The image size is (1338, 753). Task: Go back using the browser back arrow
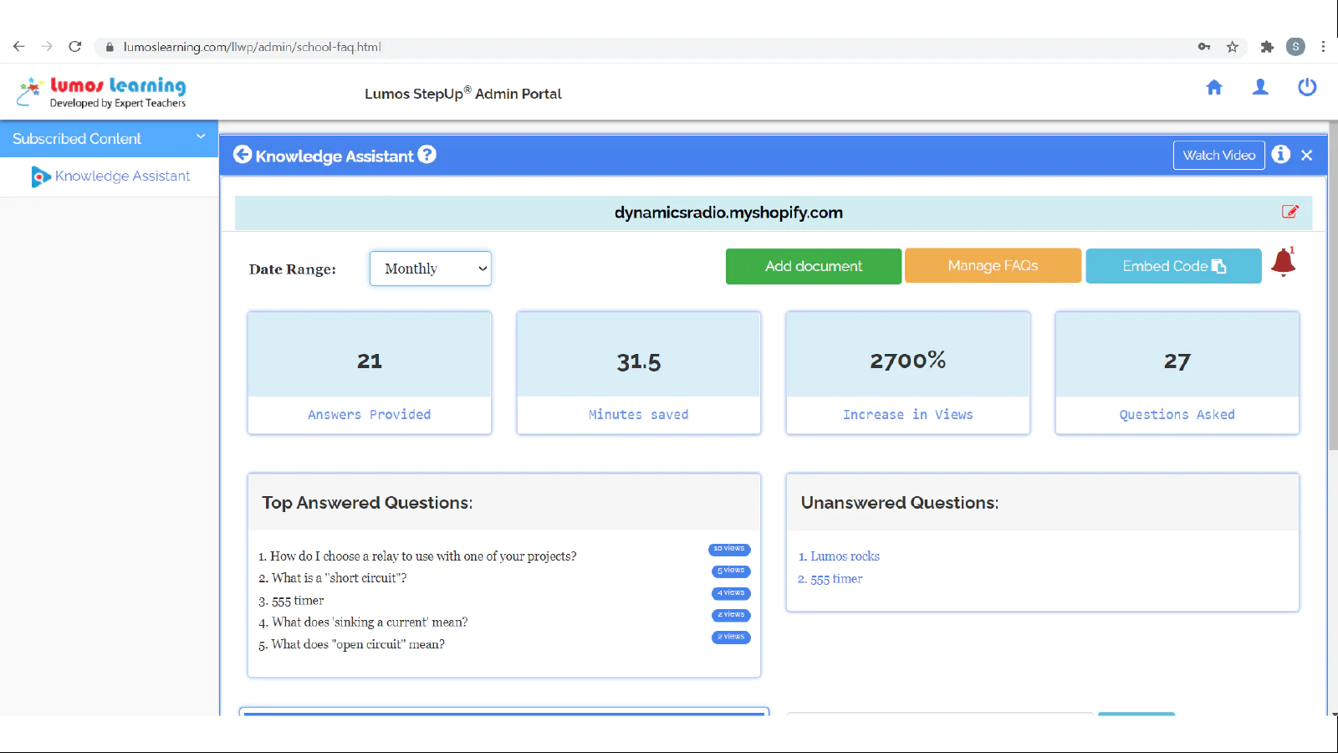point(19,47)
